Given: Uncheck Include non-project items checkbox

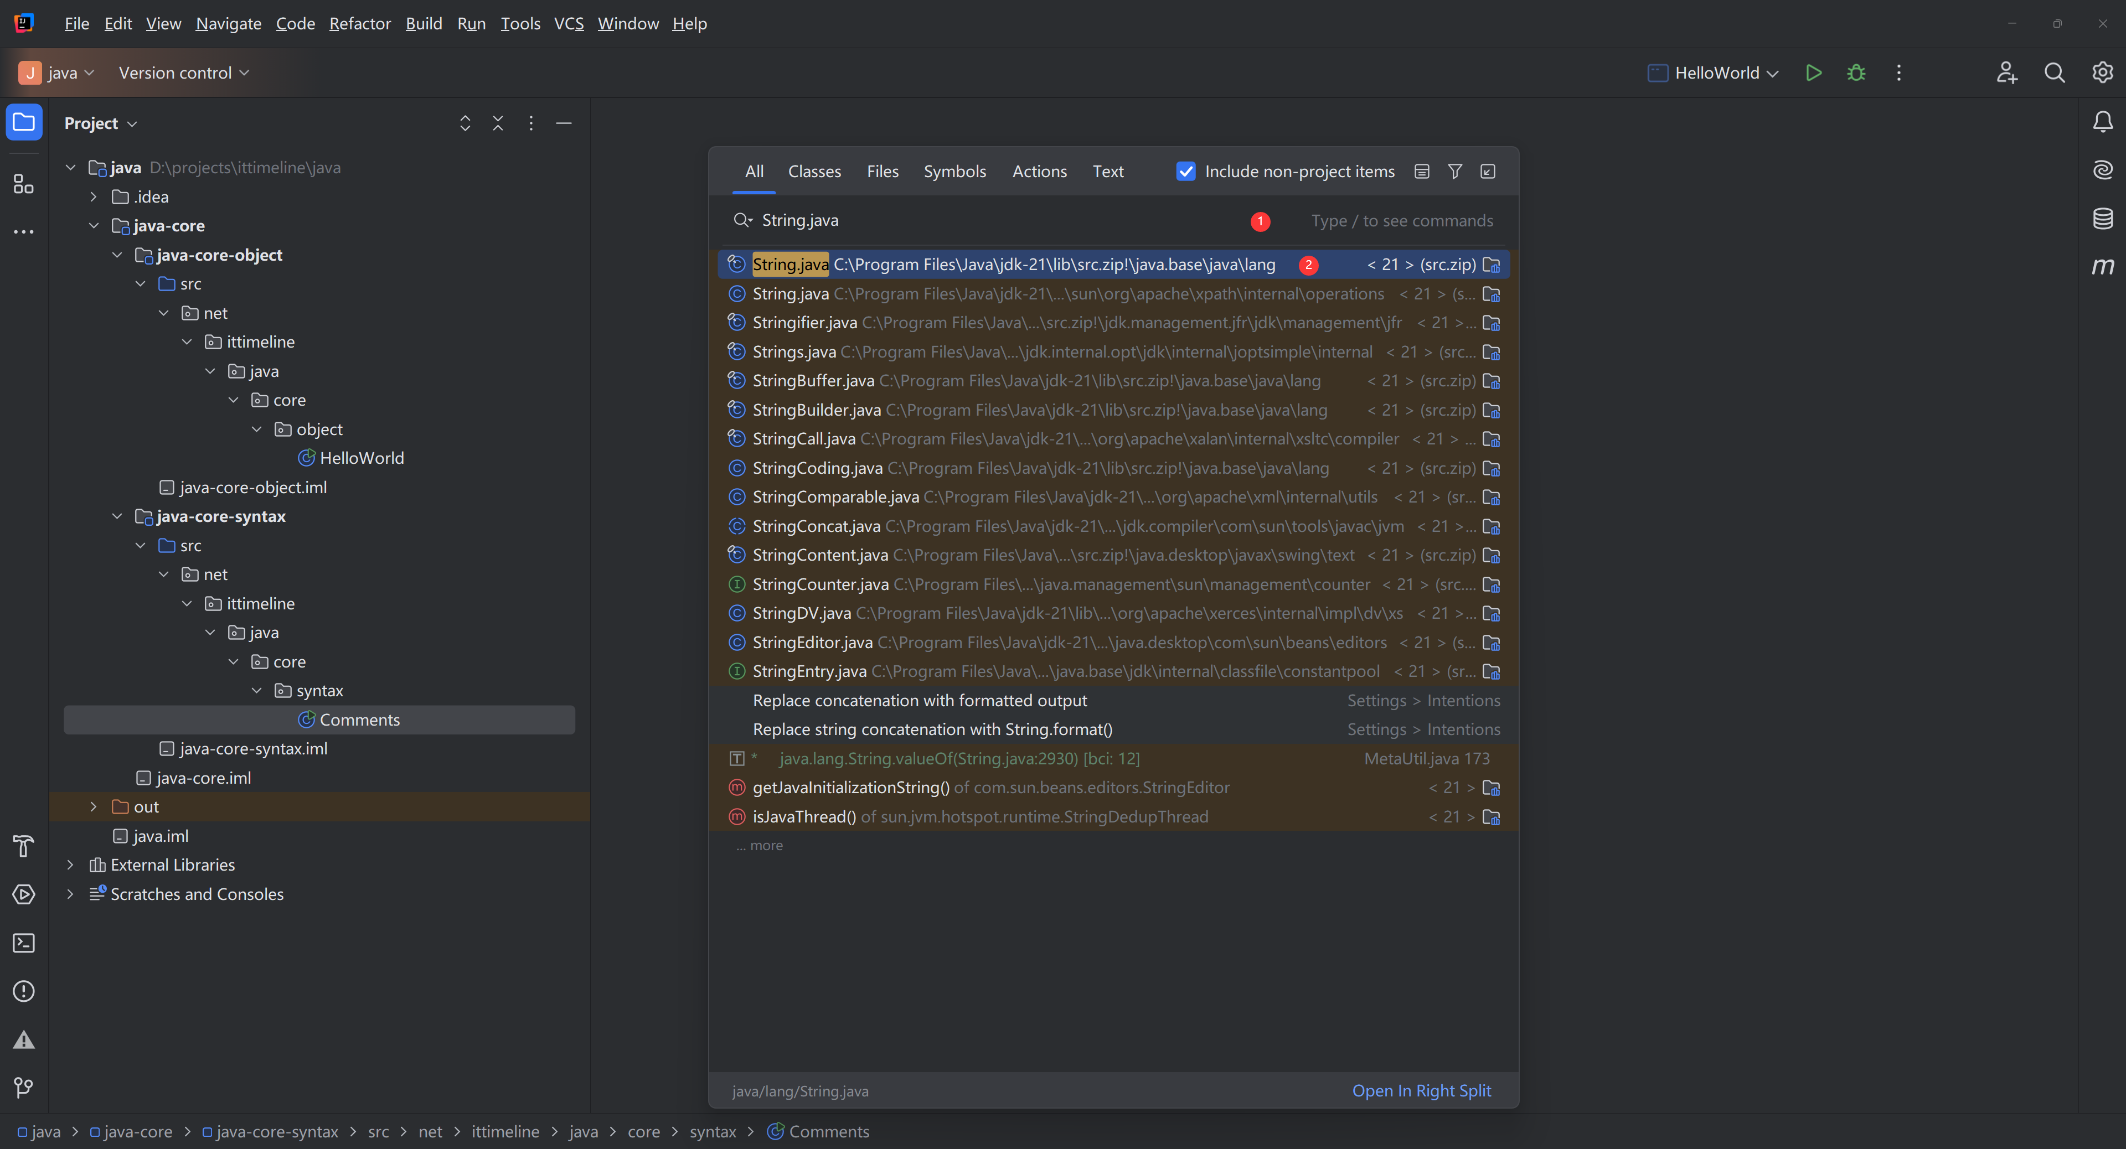Looking at the screenshot, I should pyautogui.click(x=1186, y=172).
